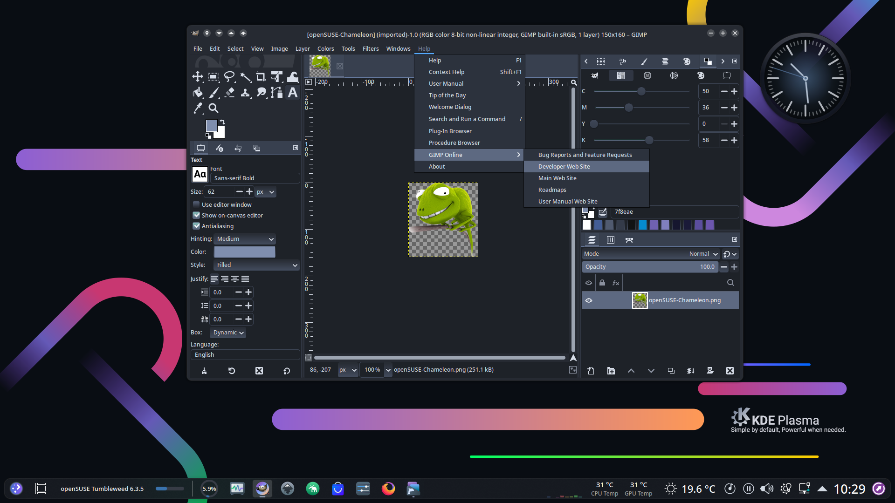Open the Box Dynamic dropdown
Image resolution: width=895 pixels, height=503 pixels.
point(228,333)
